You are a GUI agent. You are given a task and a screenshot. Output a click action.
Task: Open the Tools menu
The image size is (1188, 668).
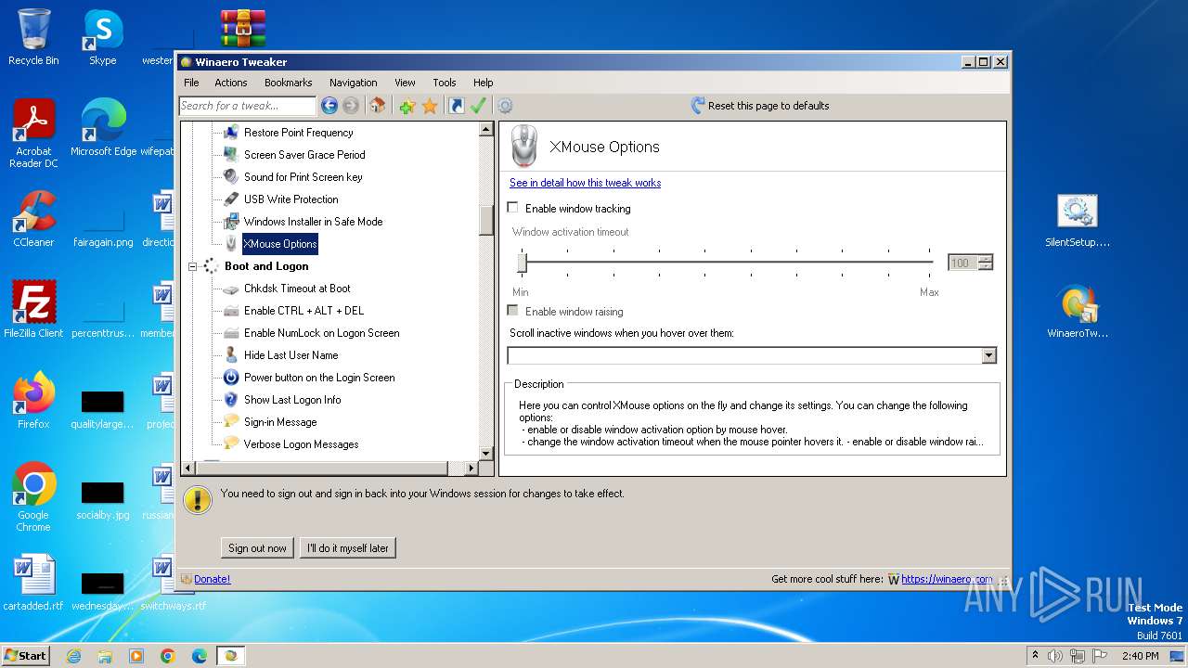pyautogui.click(x=445, y=83)
